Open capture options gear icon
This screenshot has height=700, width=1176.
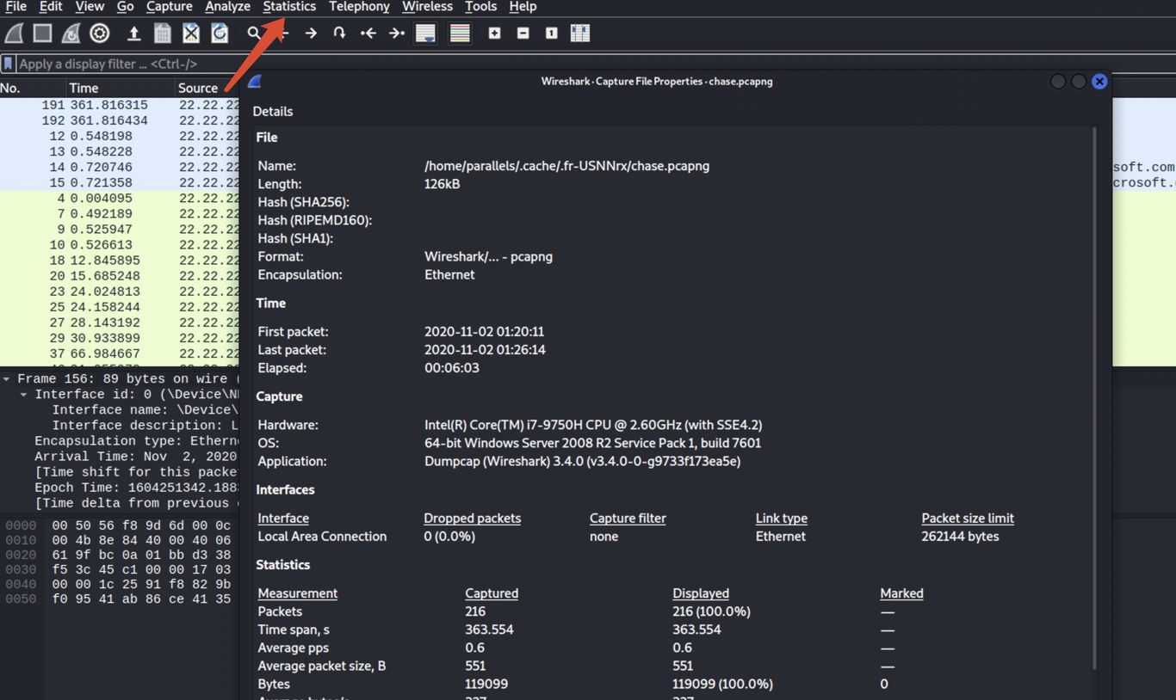pos(100,34)
